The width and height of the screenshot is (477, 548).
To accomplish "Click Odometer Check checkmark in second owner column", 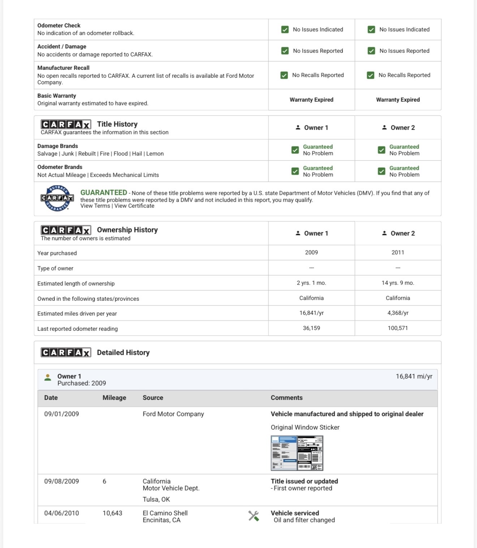I will [371, 30].
